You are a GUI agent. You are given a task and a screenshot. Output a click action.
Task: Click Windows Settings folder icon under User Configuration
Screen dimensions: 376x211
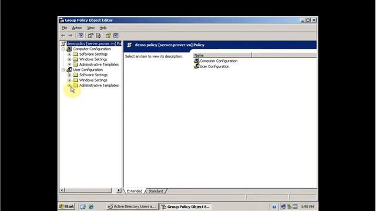[x=76, y=80]
